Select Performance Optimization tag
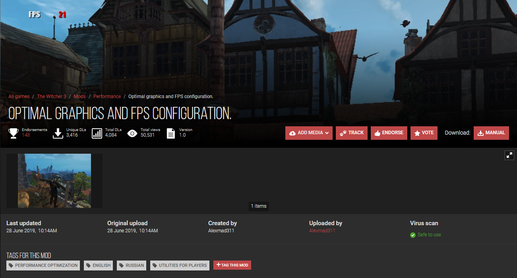517x278 pixels. 43,265
